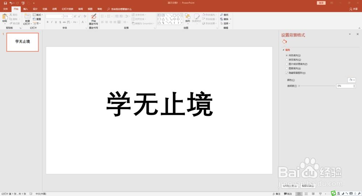Expand the shapes gallery with the More arrow
This screenshot has height=196, width=362.
(182, 23)
